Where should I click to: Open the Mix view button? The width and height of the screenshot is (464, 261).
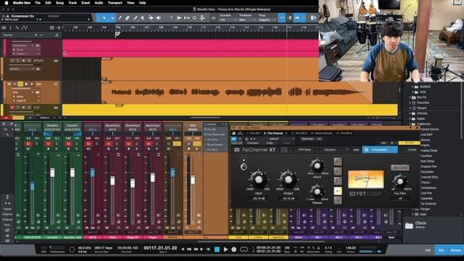point(442,250)
